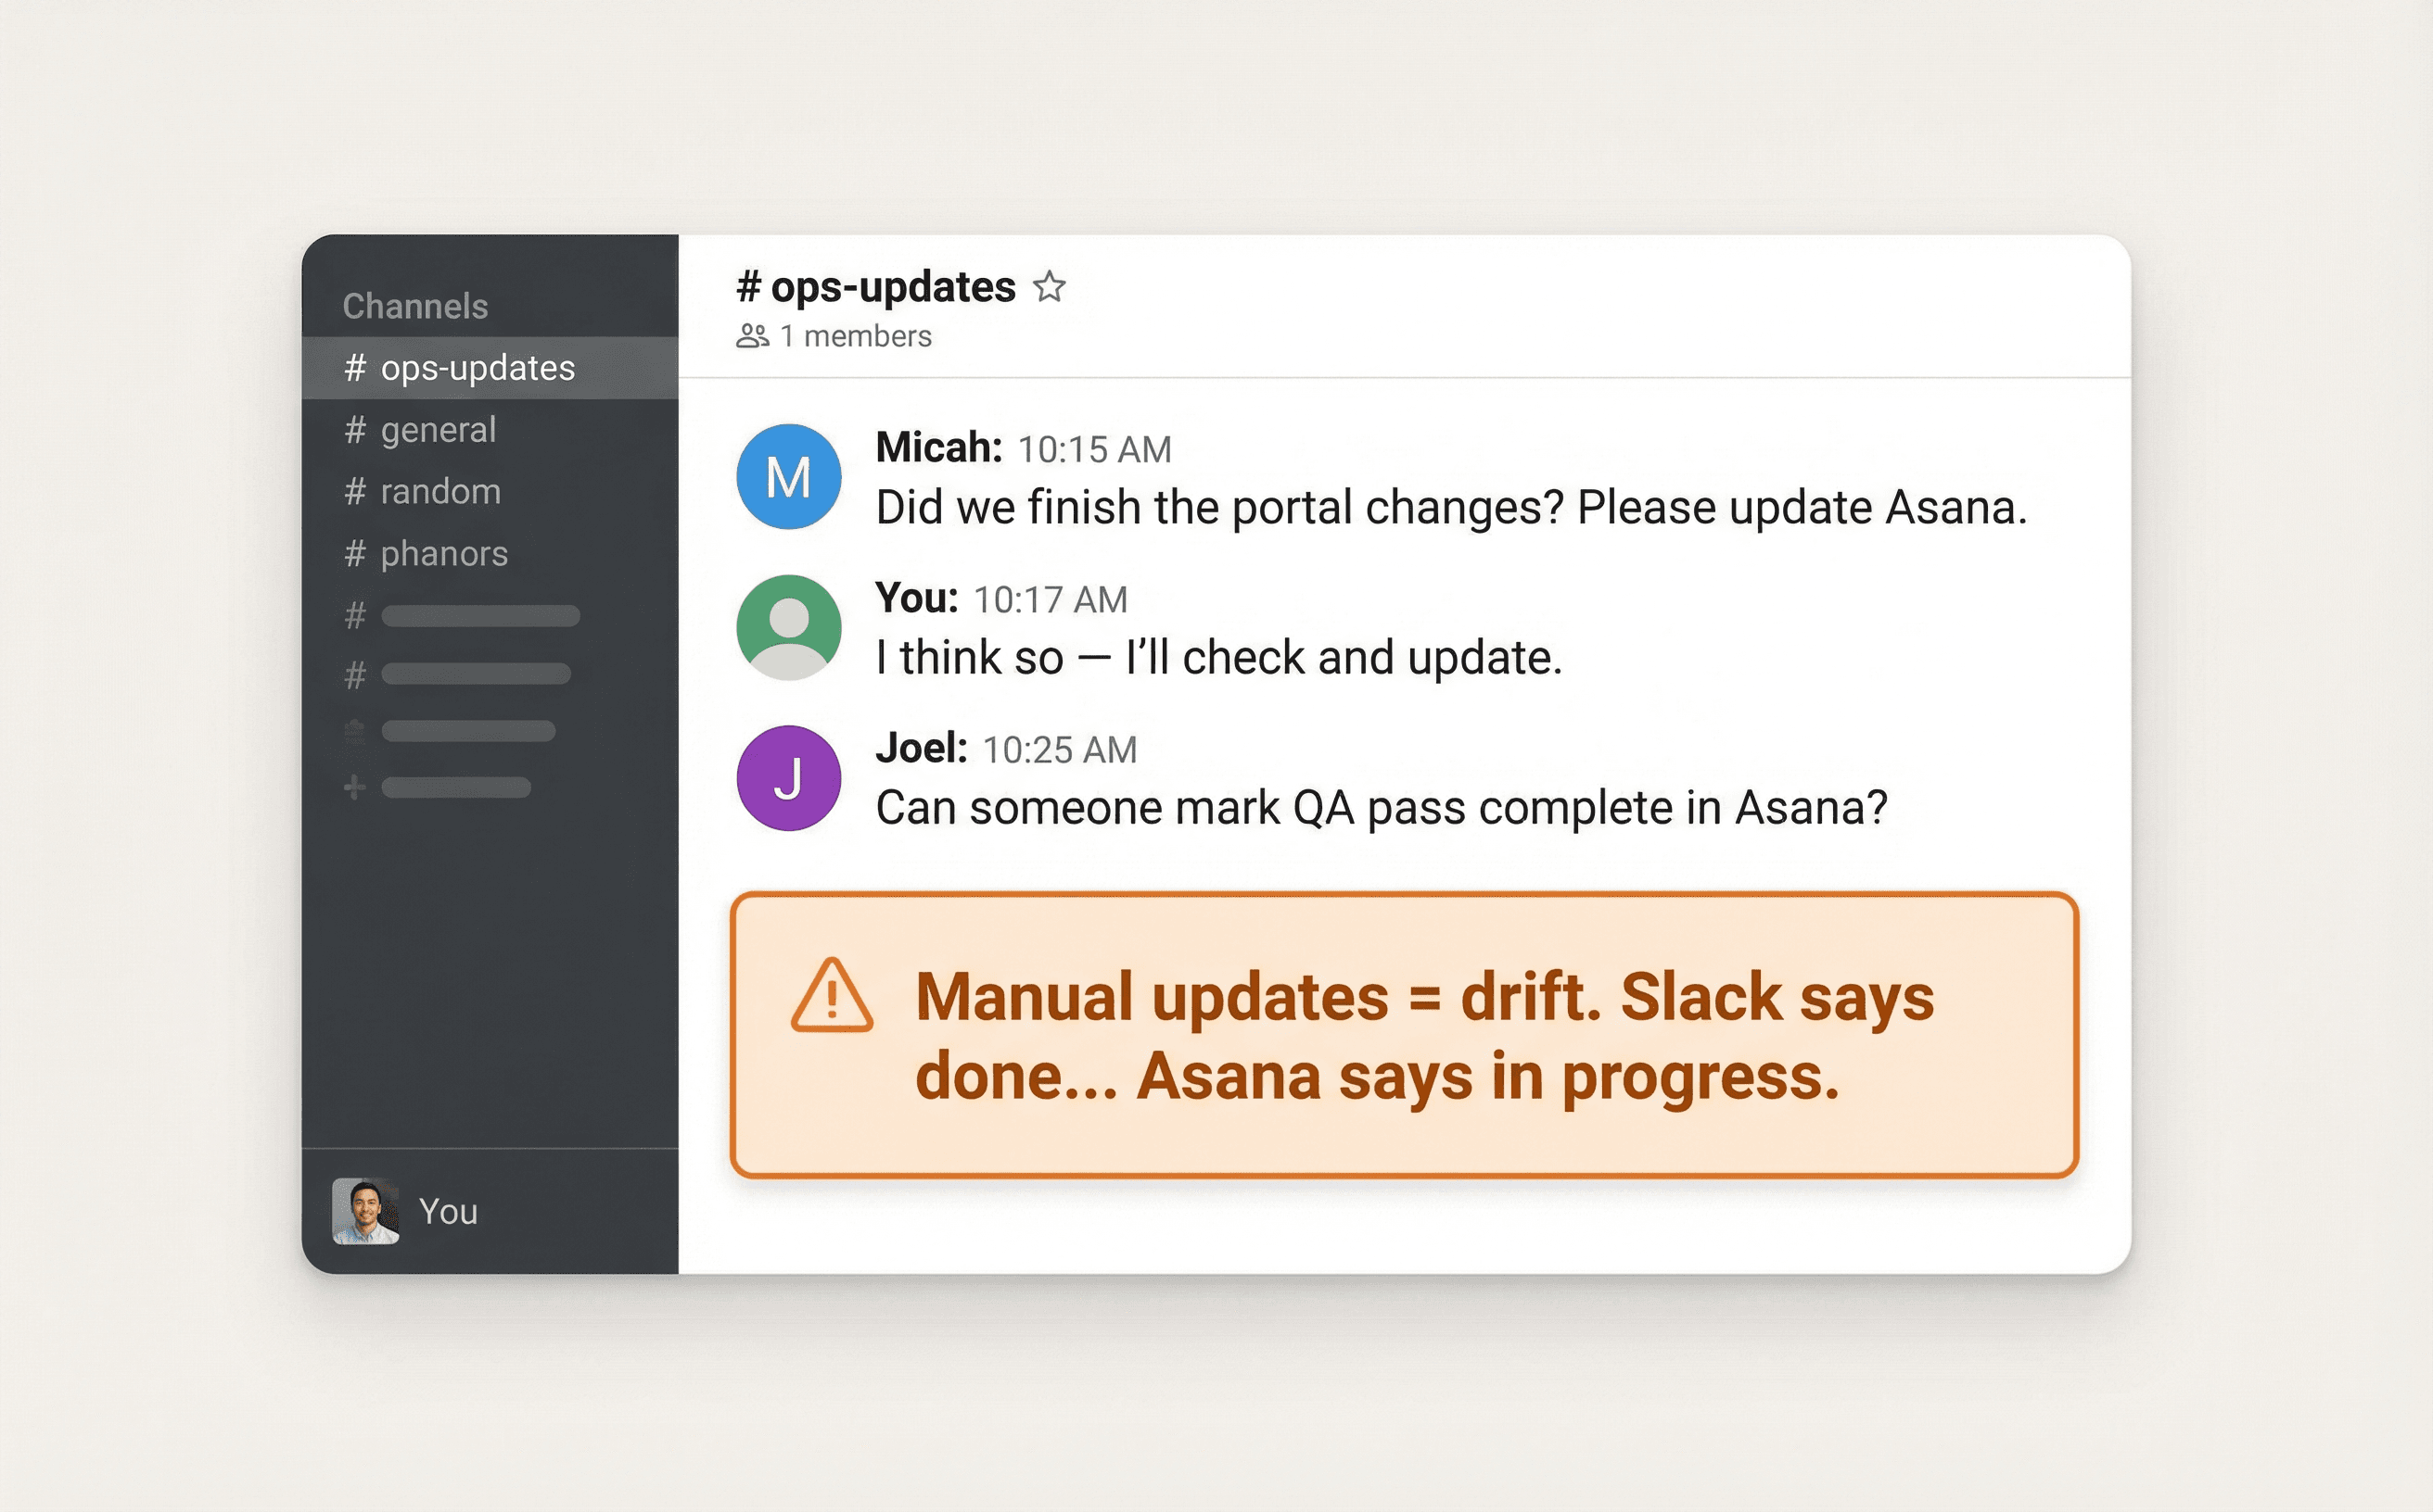2433x1512 pixels.
Task: Click the You label next to your avatar
Action: [x=451, y=1212]
